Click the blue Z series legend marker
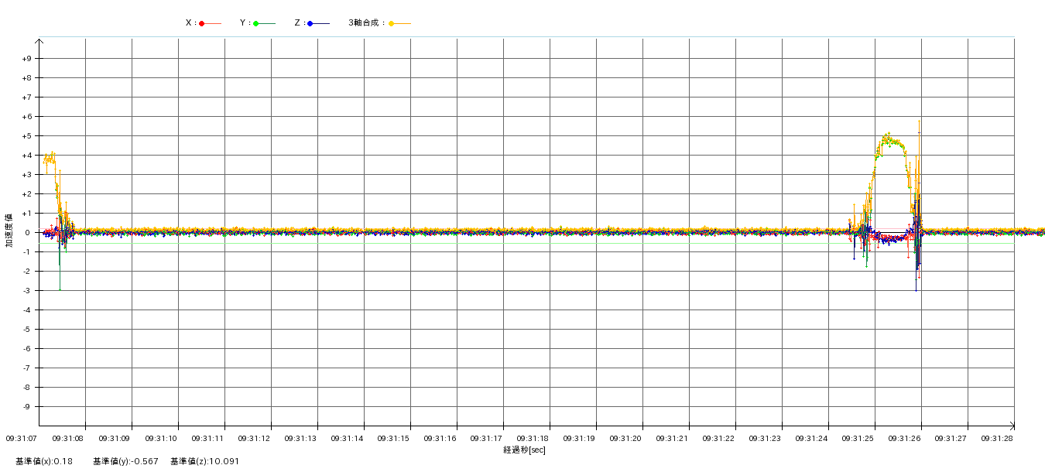Image resolution: width=1045 pixels, height=472 pixels. click(310, 23)
